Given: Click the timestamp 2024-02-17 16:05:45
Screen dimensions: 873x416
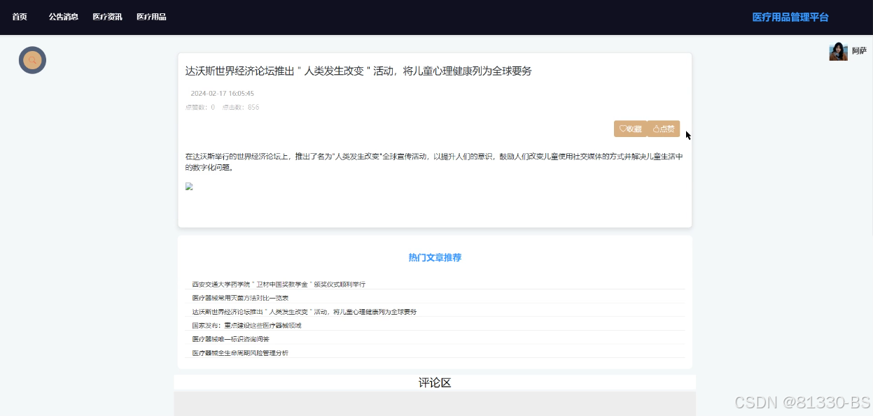Looking at the screenshot, I should (x=222, y=93).
